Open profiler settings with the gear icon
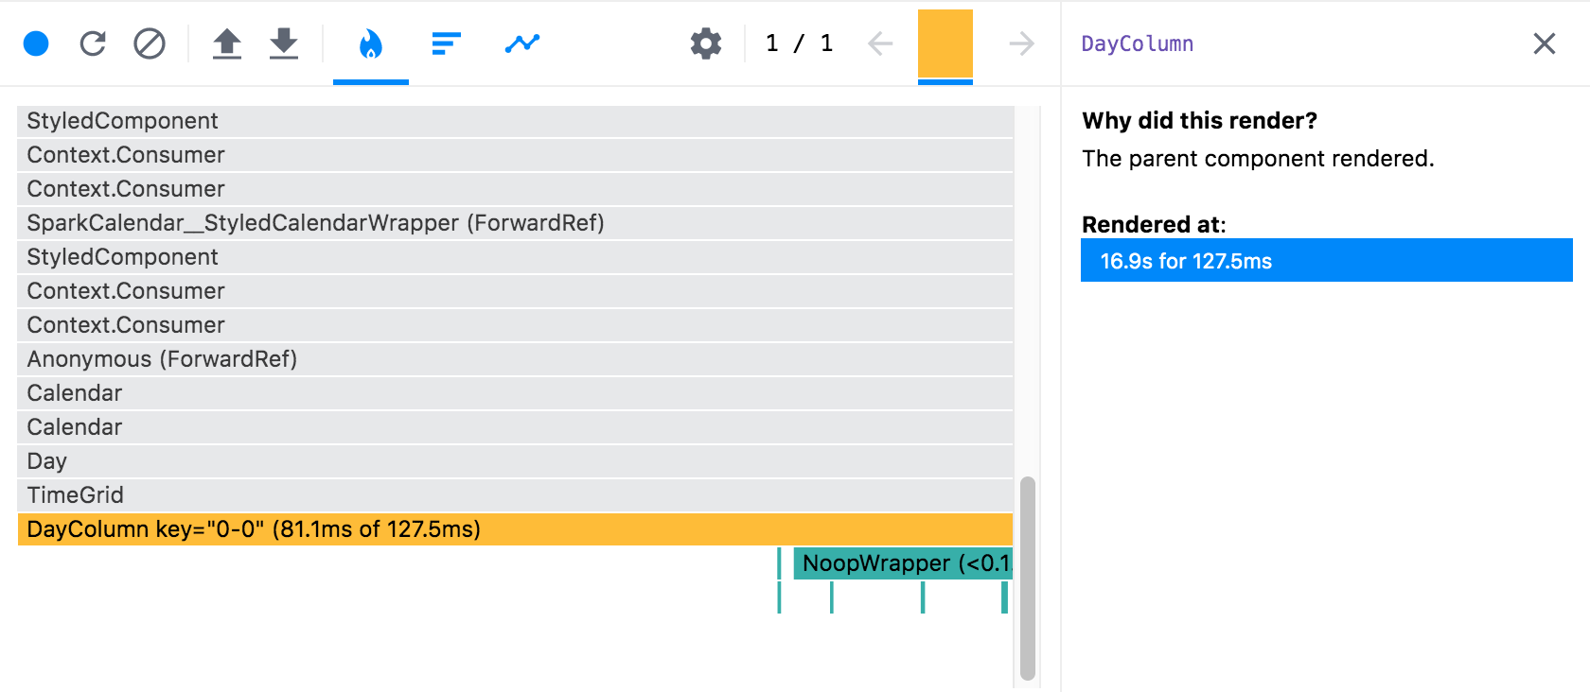This screenshot has height=692, width=1590. pos(705,43)
